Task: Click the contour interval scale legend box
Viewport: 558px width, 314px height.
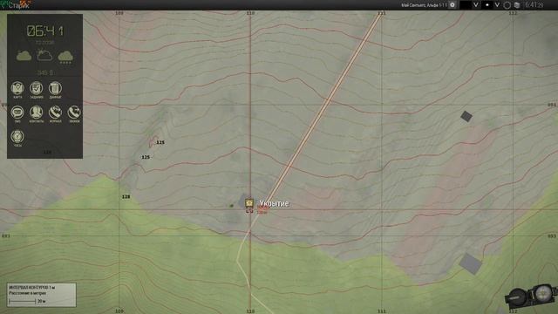Action: point(41,295)
